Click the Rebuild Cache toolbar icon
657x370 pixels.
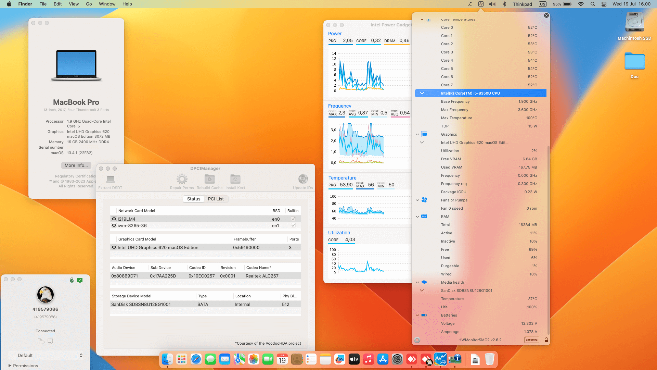click(209, 179)
